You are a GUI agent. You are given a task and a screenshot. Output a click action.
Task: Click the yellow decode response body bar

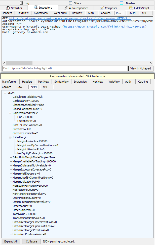(x=77, y=76)
